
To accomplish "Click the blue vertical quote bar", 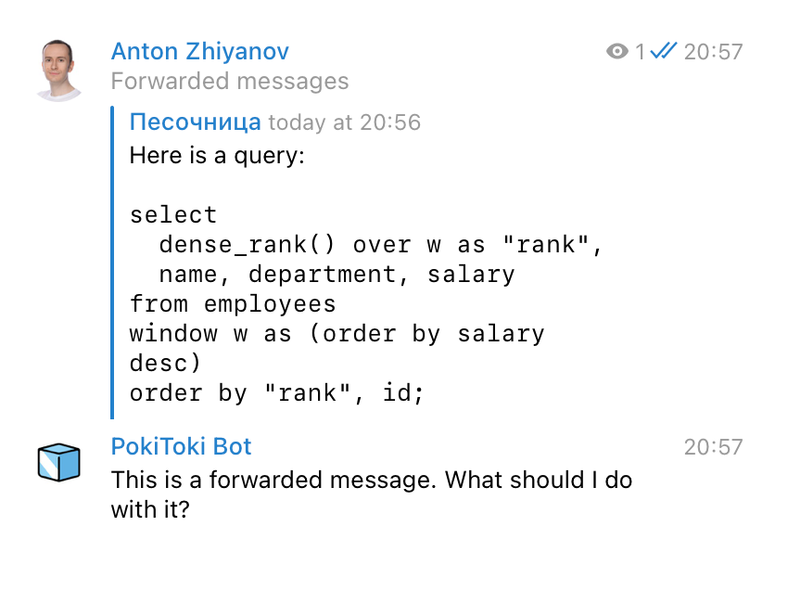I will point(112,263).
